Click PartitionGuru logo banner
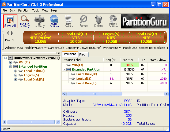This screenshot has height=132, width=170. 145,21
